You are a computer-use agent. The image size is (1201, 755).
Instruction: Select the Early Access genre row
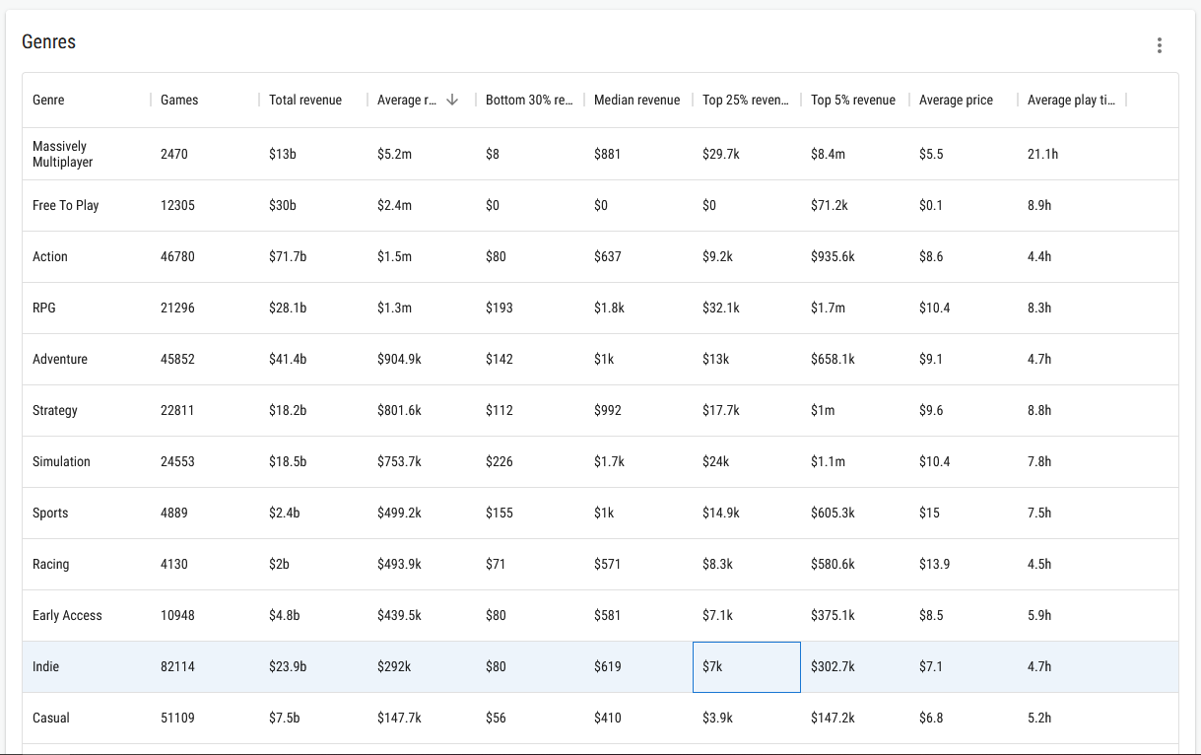[x=67, y=615]
